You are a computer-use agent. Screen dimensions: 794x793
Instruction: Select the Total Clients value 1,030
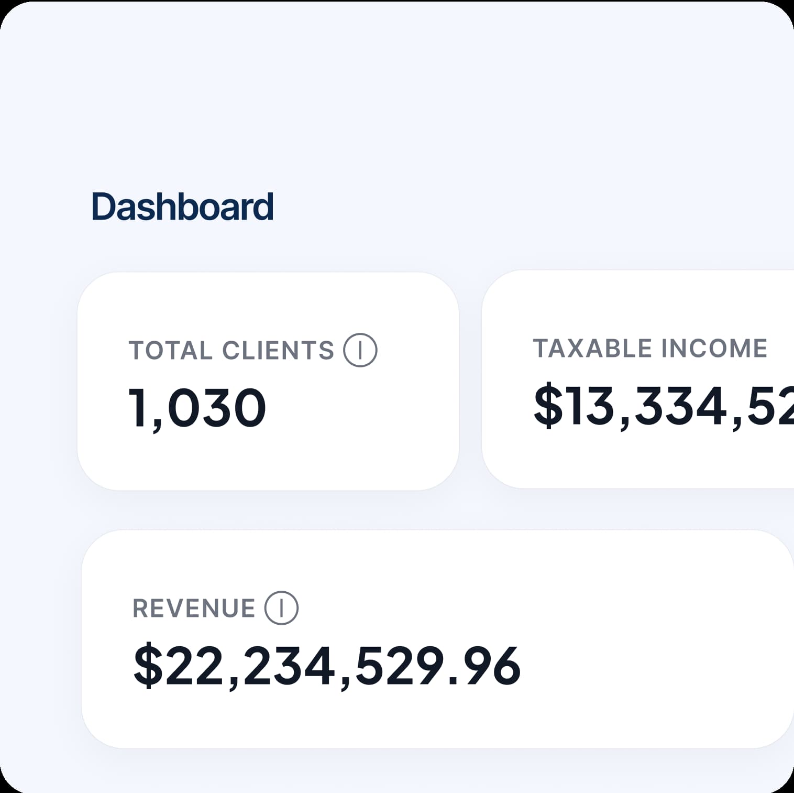pyautogui.click(x=197, y=408)
